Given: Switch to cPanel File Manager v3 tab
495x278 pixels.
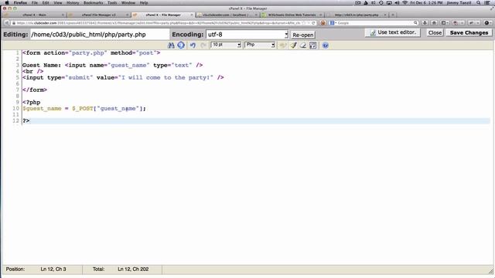Looking at the screenshot, I should click(x=98, y=15).
